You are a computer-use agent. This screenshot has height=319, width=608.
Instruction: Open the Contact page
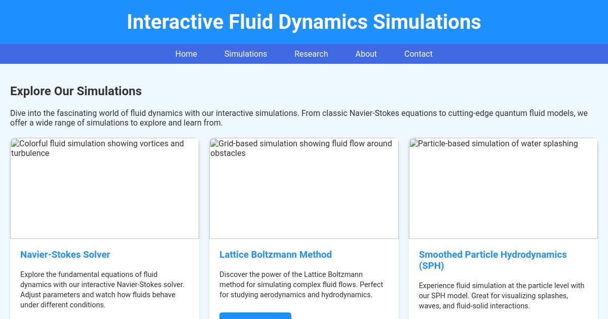pyautogui.click(x=418, y=54)
